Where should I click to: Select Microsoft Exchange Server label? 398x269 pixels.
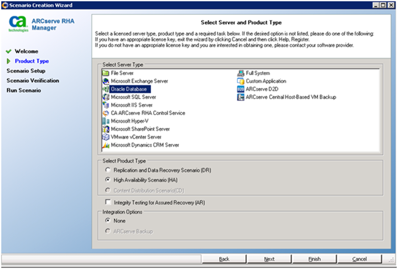pos(139,81)
